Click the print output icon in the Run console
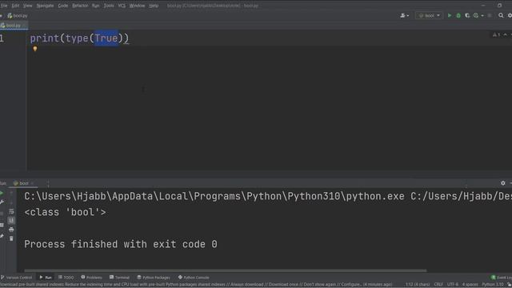The width and height of the screenshot is (512, 288). pyautogui.click(x=11, y=230)
